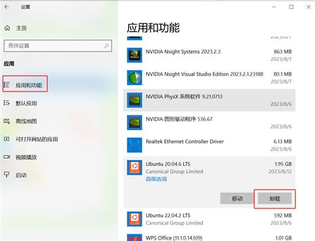The height and width of the screenshot is (241, 315).
Task: Open the 启动 menu item
Action: [x=21, y=175]
